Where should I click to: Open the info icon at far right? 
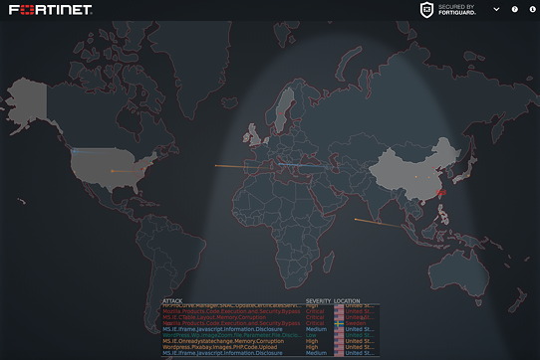(x=532, y=9)
